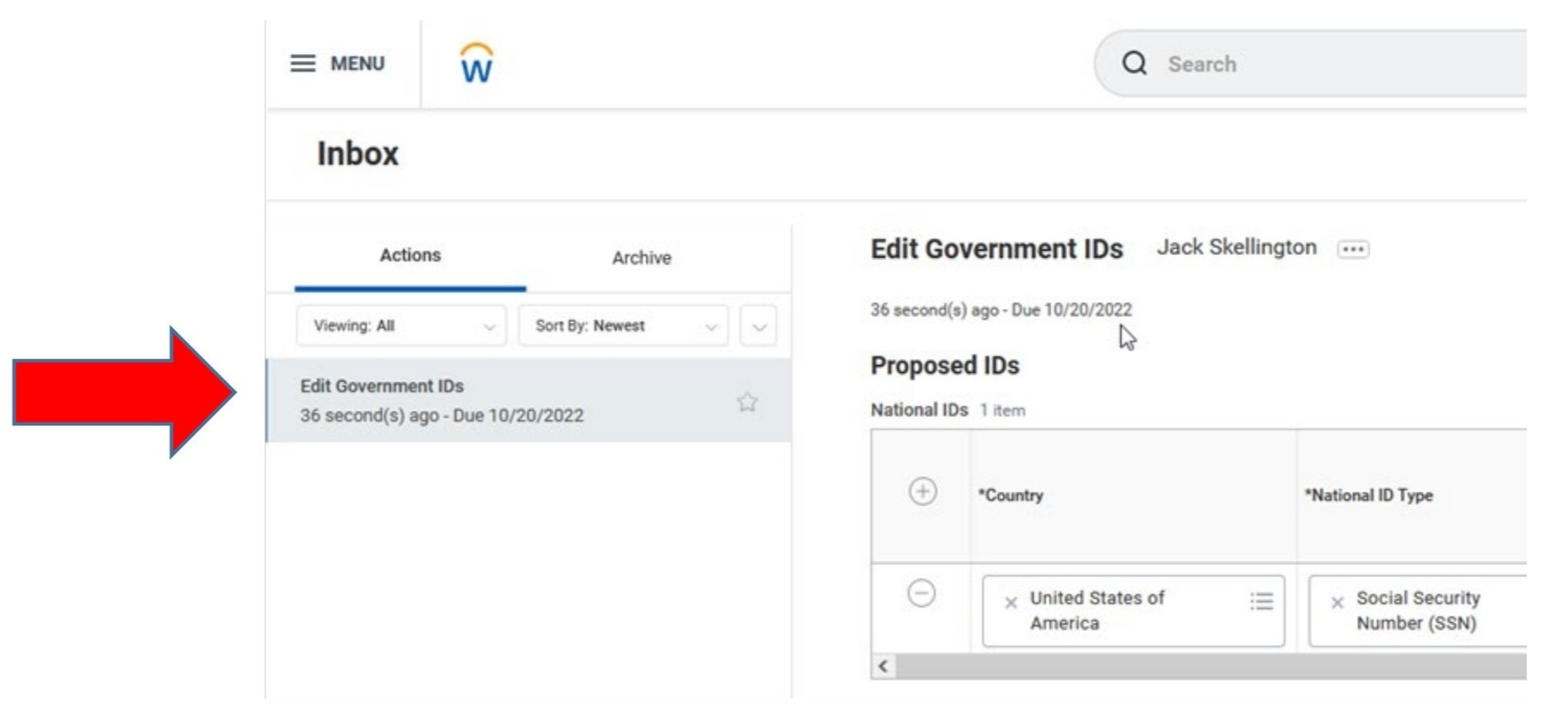
Task: Click the Jack Skellington name
Action: (x=1237, y=247)
